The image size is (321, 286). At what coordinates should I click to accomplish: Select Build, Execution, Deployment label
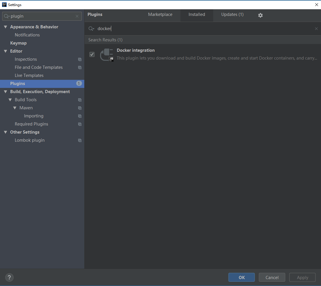(40, 91)
